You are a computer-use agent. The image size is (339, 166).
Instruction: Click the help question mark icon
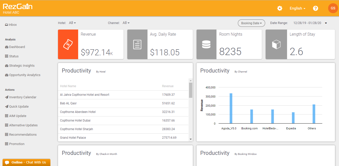point(316,8)
